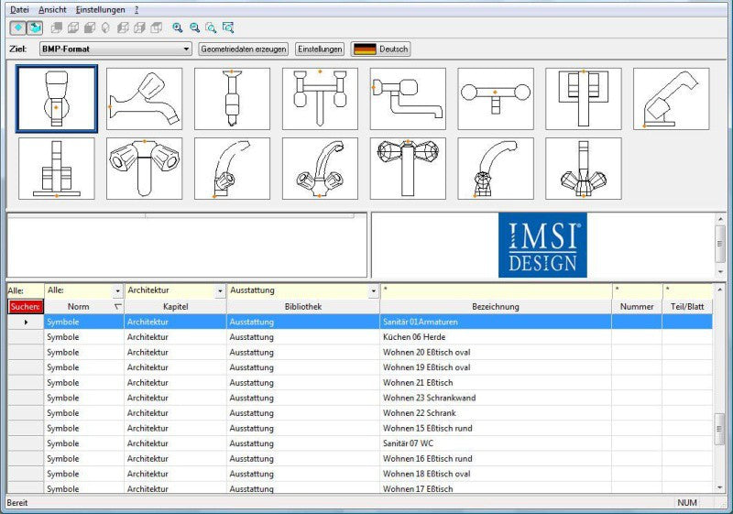Select the wall mixer with long bent spout thumbnail
733x514 pixels.
click(x=408, y=99)
